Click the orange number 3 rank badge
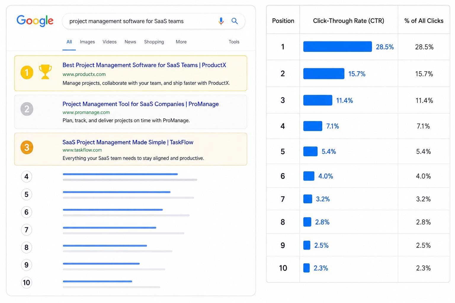 (27, 147)
